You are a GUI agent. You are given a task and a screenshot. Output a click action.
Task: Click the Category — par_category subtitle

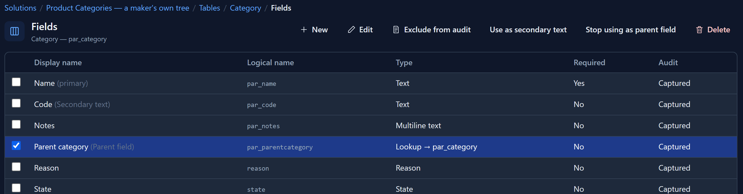click(69, 39)
